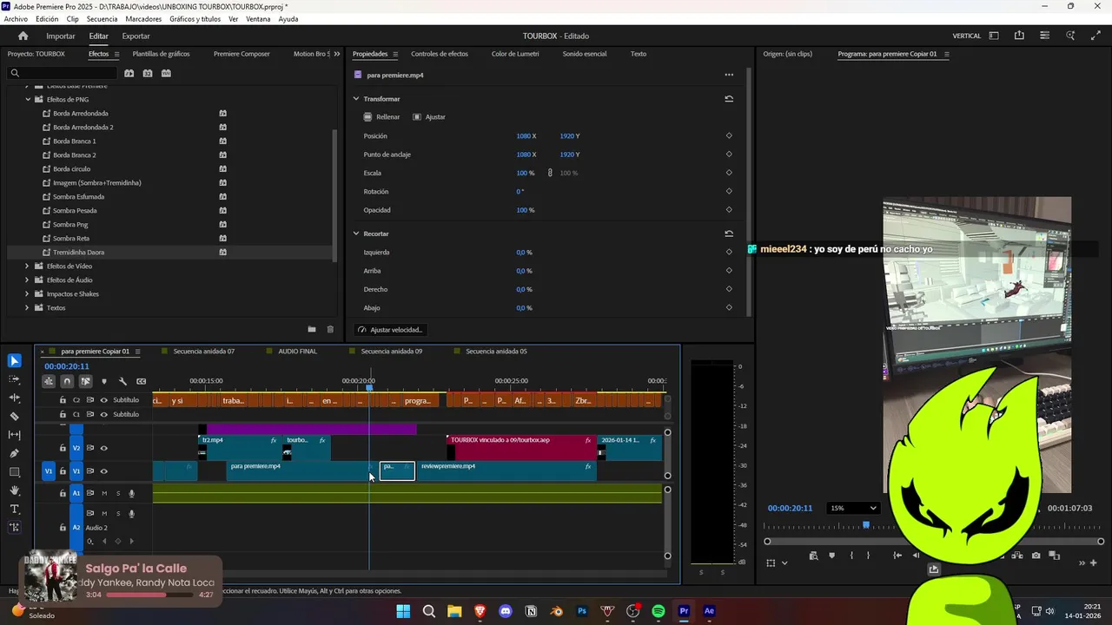The width and height of the screenshot is (1112, 625).
Task: Toggle lock on V2 track
Action: (x=63, y=448)
